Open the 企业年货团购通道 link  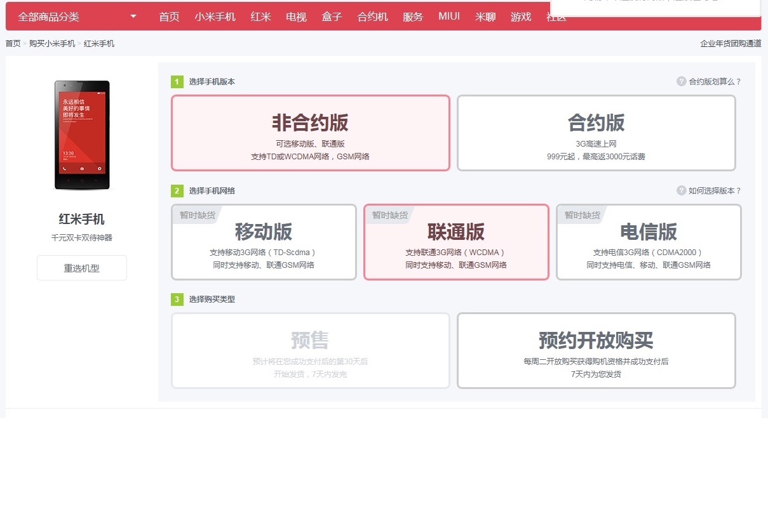pos(731,44)
